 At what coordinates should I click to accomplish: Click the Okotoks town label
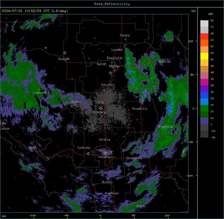107,182
